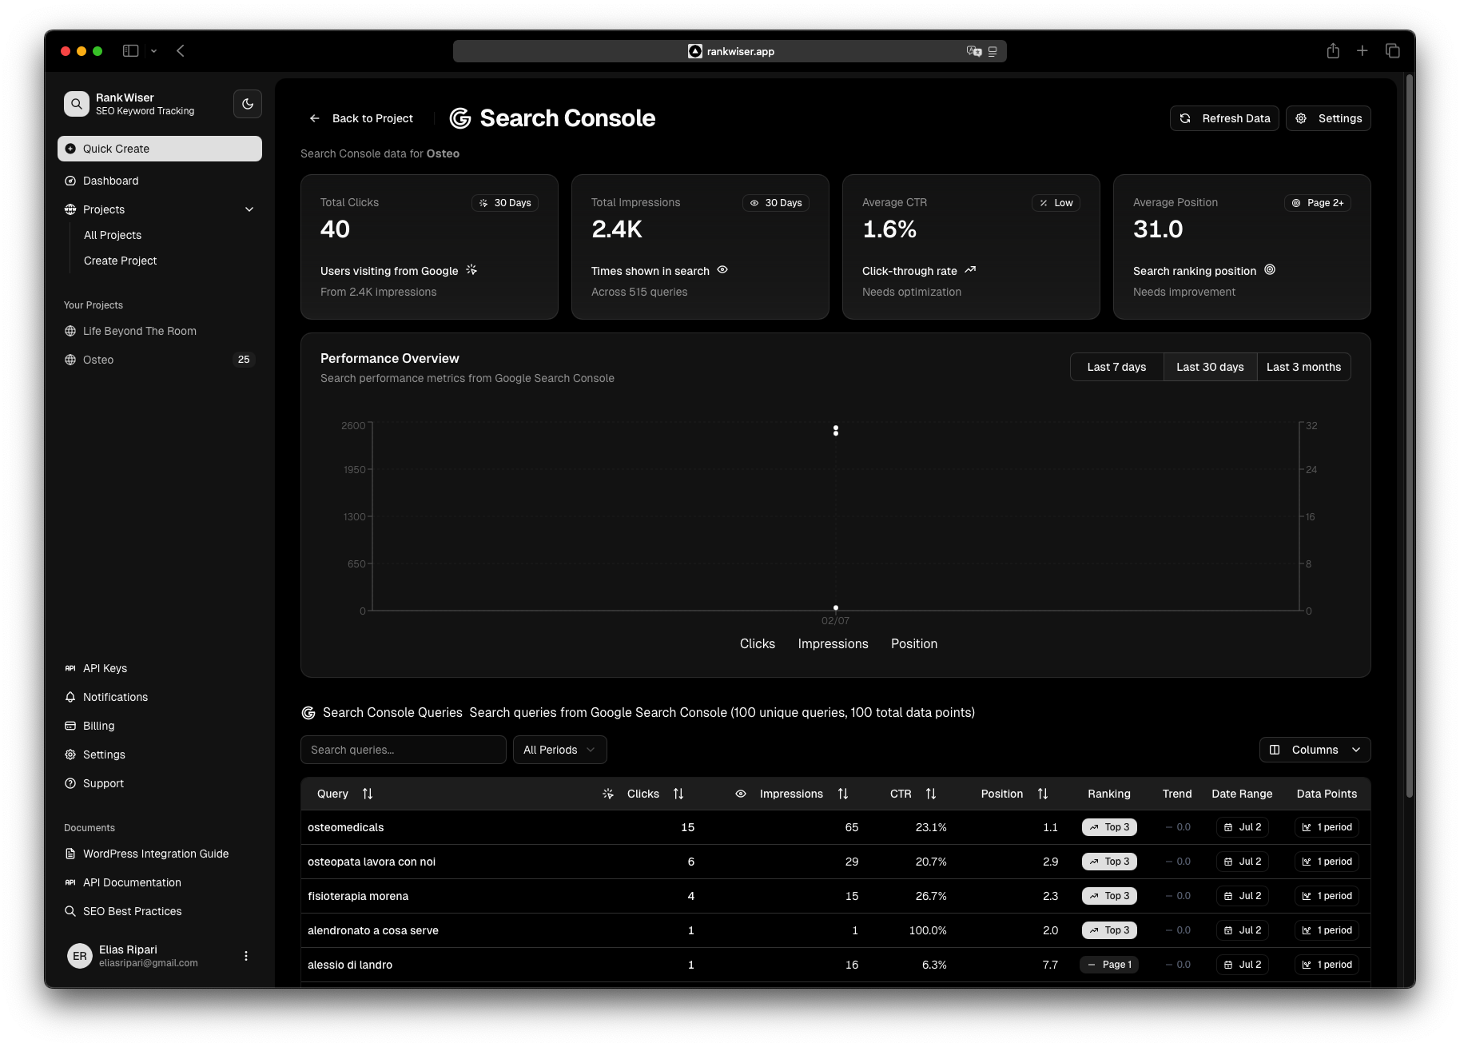This screenshot has height=1047, width=1460.
Task: Sort by Position column
Action: click(1014, 794)
